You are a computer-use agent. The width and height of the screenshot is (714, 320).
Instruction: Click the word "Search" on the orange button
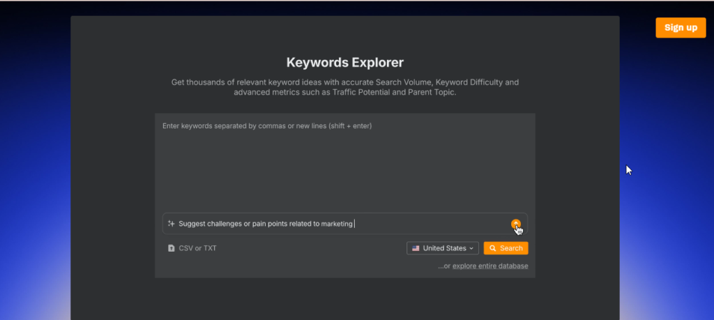tap(511, 248)
